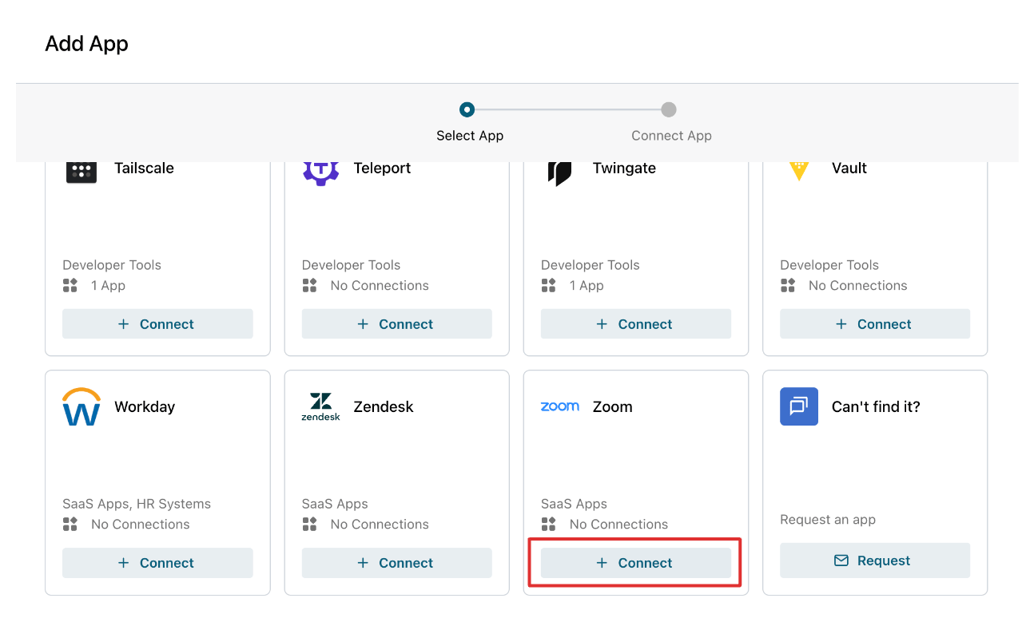
Task: Click the Tailscale app logo
Action: 82,172
